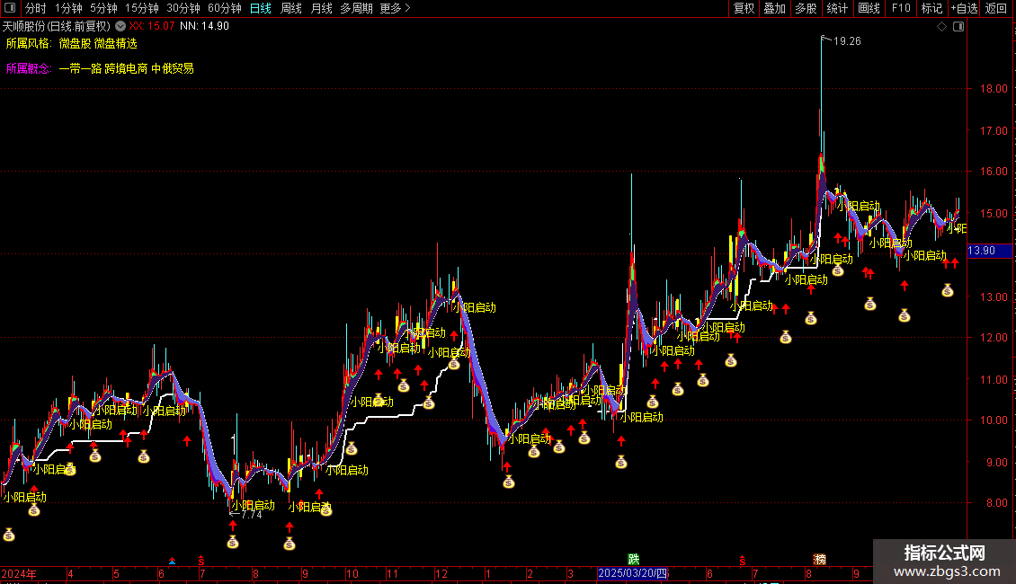Switch to 1分钟 chart period
Viewport: 1016px width, 584px height.
[x=68, y=8]
